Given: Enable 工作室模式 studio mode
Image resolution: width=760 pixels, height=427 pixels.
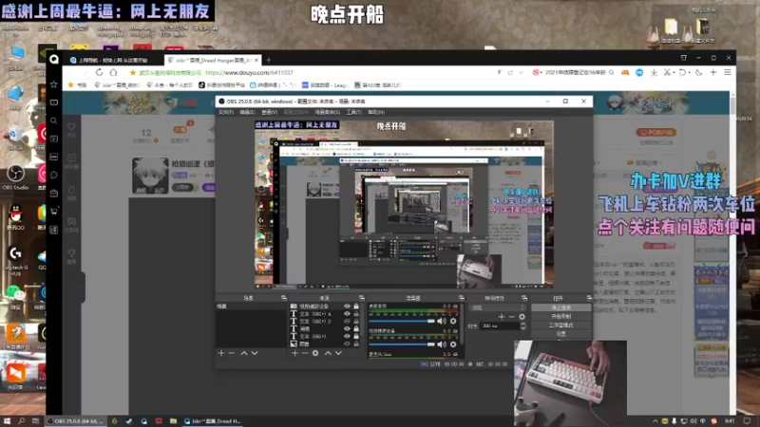Looking at the screenshot, I should pos(561,325).
